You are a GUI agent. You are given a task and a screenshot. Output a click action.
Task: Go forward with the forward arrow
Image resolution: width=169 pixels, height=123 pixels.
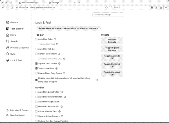point(7,8)
